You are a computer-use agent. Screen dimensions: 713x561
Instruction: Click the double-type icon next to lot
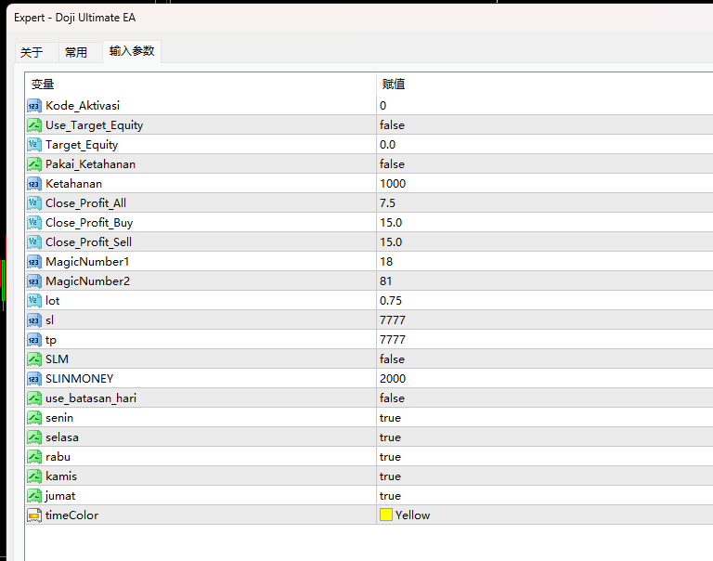(34, 301)
